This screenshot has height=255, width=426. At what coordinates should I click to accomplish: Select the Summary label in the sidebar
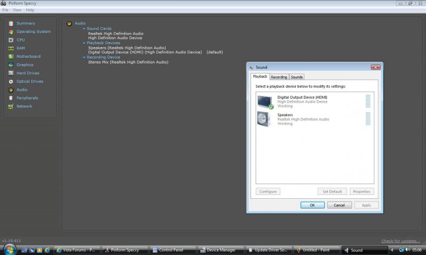coord(26,23)
